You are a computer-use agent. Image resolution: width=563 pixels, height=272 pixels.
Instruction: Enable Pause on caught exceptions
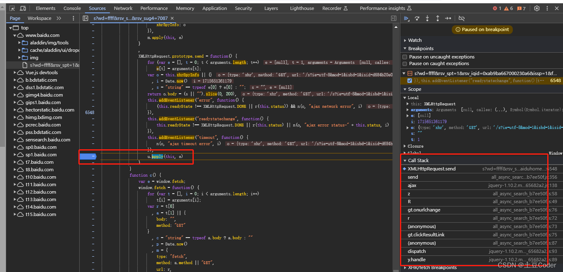(x=405, y=63)
